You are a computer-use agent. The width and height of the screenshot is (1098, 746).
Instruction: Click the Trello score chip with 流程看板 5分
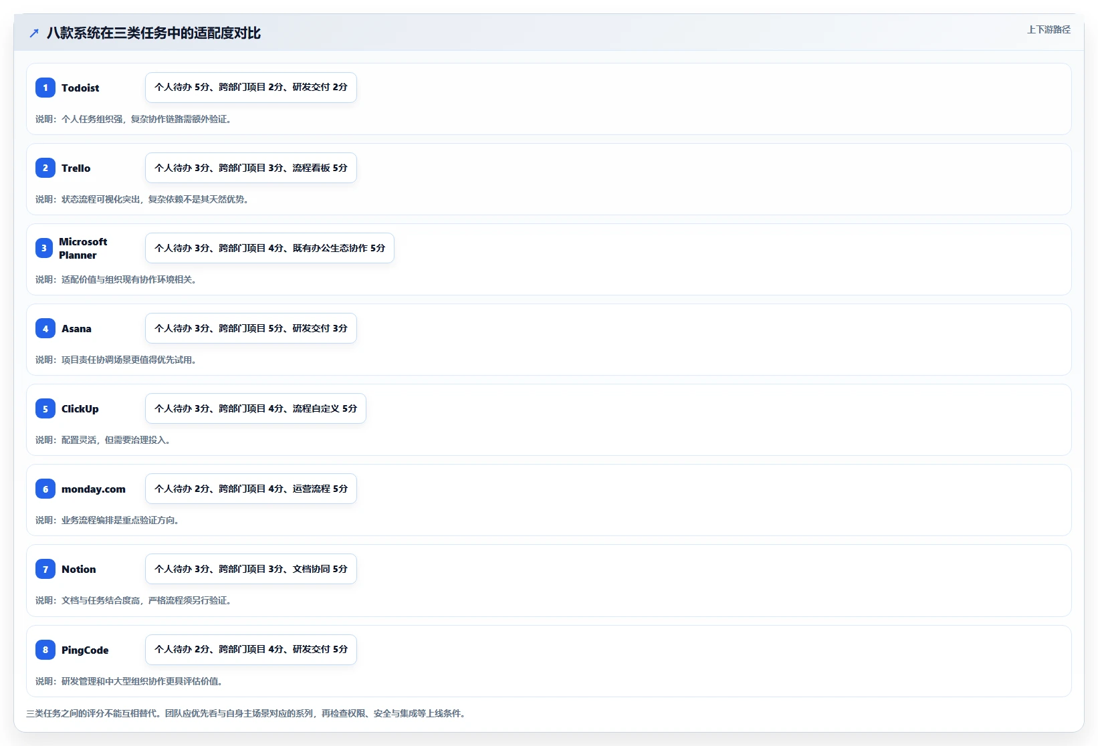pos(251,168)
